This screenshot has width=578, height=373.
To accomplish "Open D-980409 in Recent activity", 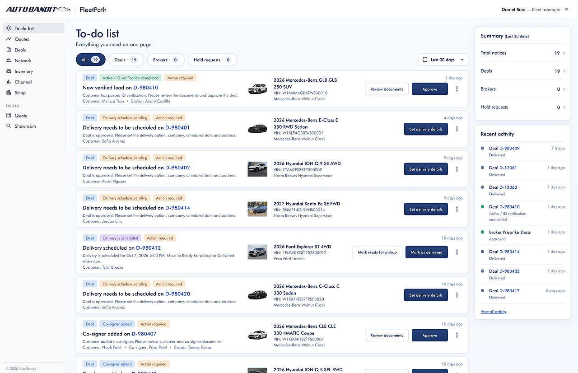I will click(x=509, y=148).
